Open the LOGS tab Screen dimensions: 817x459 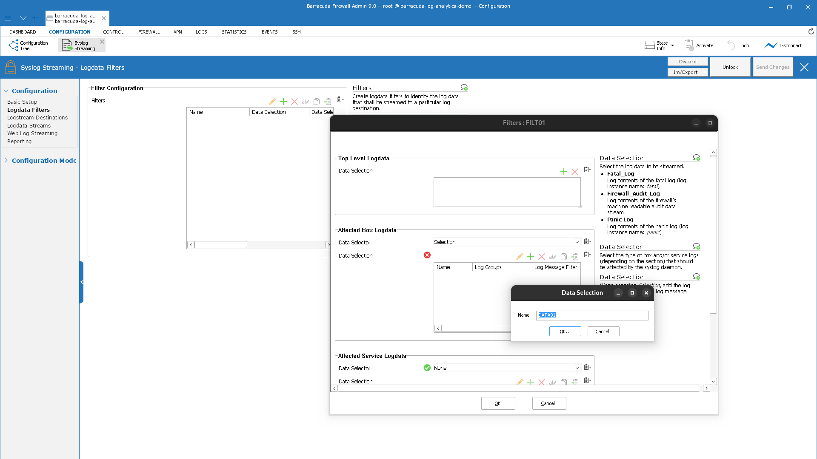point(201,32)
